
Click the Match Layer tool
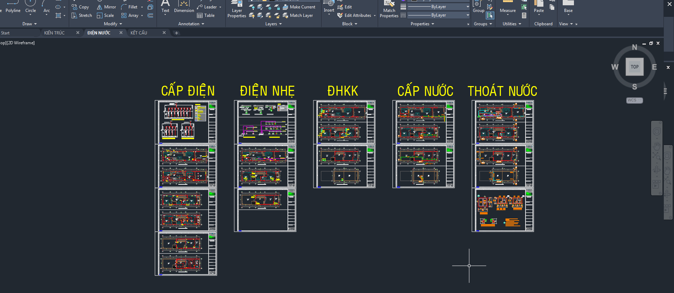click(298, 15)
